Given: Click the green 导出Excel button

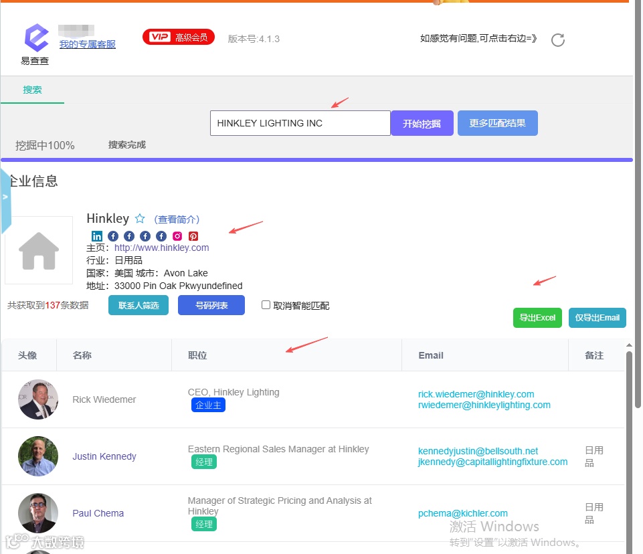Looking at the screenshot, I should coord(537,317).
